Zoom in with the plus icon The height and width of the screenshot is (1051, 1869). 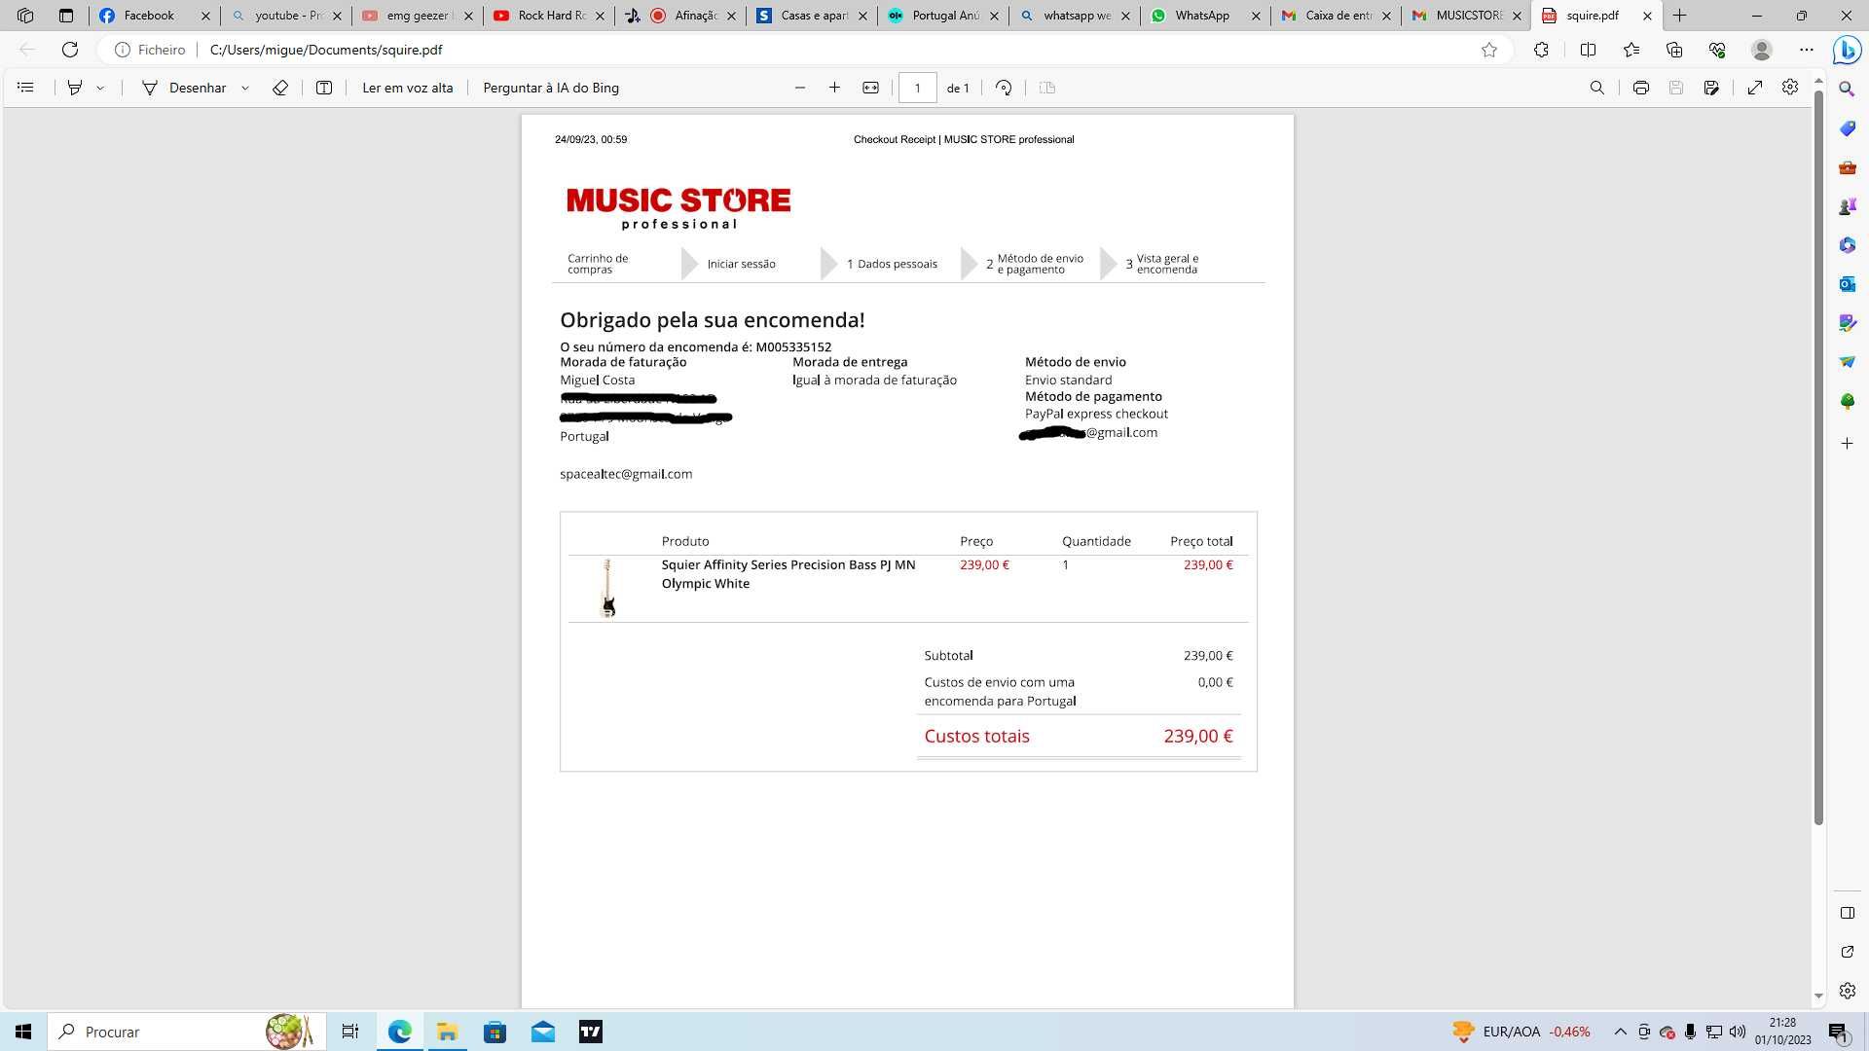pyautogui.click(x=834, y=88)
